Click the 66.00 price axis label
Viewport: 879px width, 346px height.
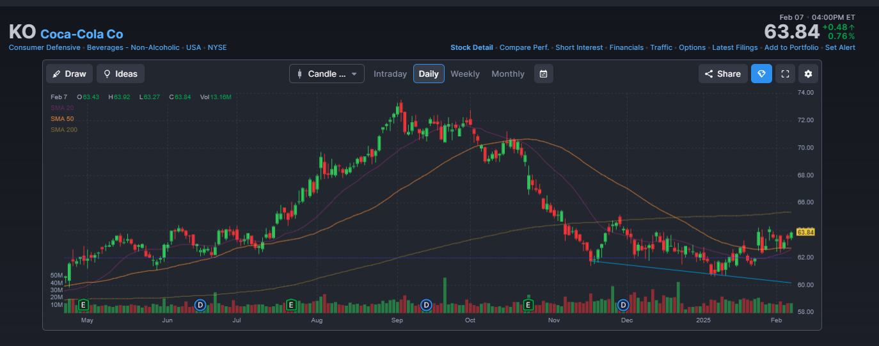[x=805, y=203]
